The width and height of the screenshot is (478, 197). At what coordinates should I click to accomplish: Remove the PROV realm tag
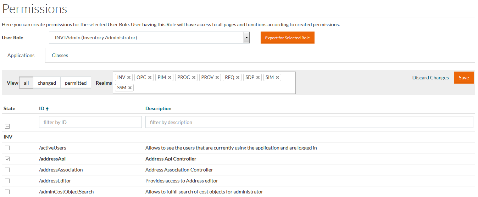tap(217, 78)
